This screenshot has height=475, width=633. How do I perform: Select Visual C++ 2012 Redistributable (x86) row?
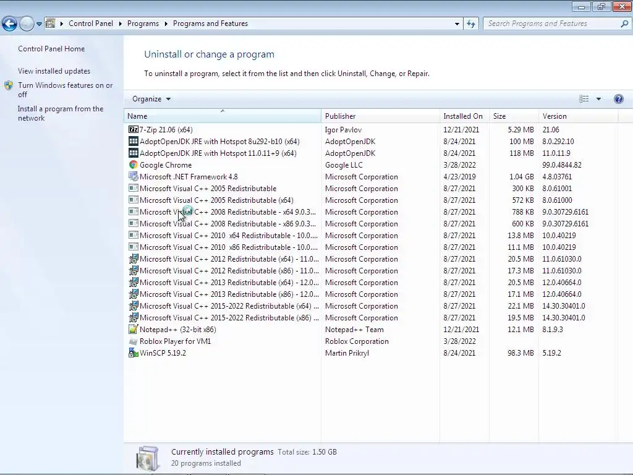click(x=372, y=271)
